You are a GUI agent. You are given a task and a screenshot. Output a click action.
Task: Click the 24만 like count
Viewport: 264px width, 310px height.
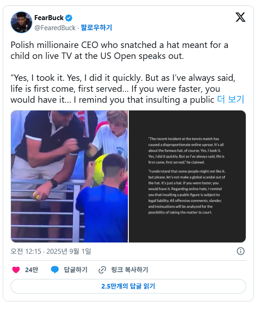(x=32, y=270)
